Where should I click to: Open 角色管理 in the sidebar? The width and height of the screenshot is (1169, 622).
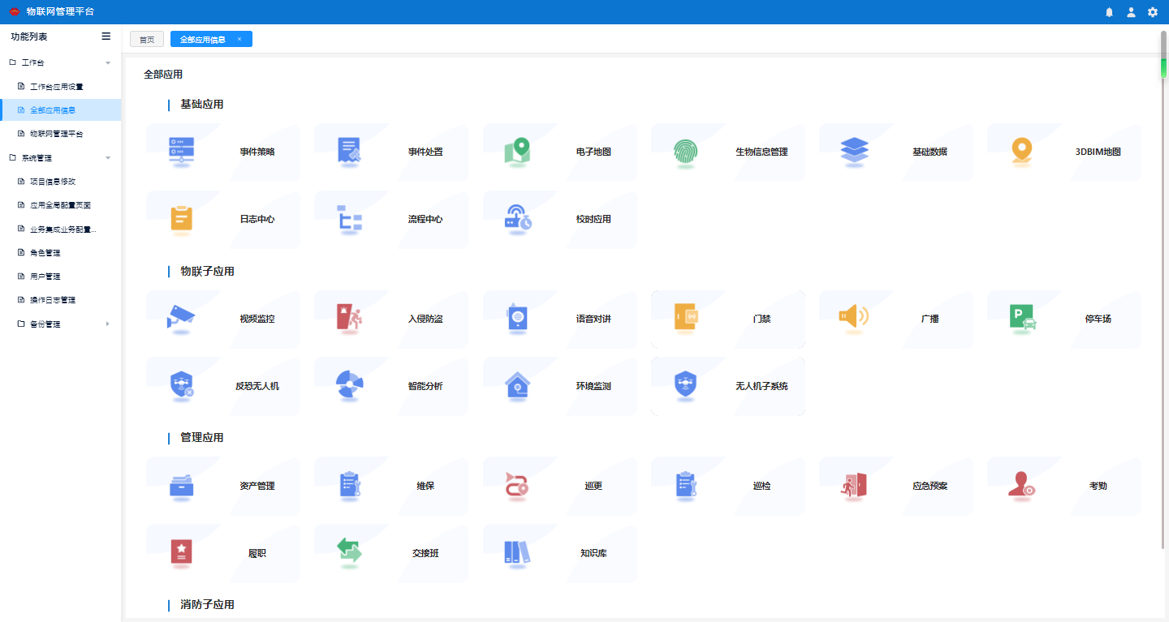pyautogui.click(x=45, y=253)
